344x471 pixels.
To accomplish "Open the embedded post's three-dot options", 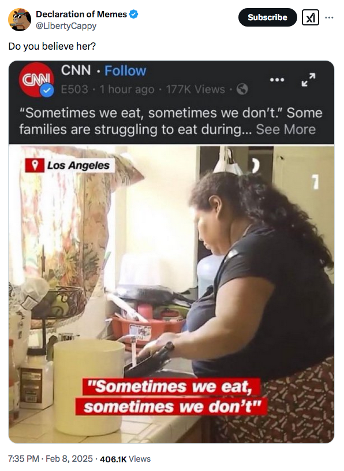I will coord(277,80).
